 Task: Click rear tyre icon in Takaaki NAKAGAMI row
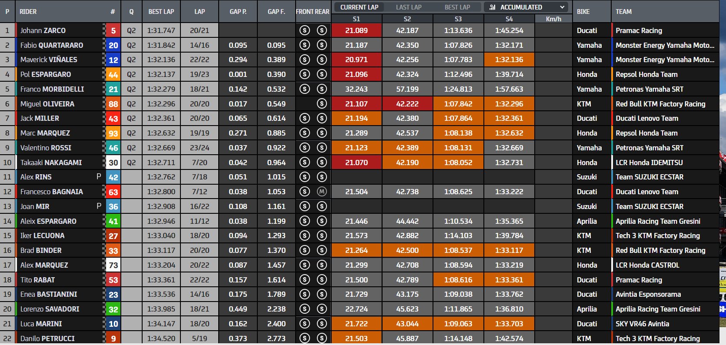(x=322, y=163)
